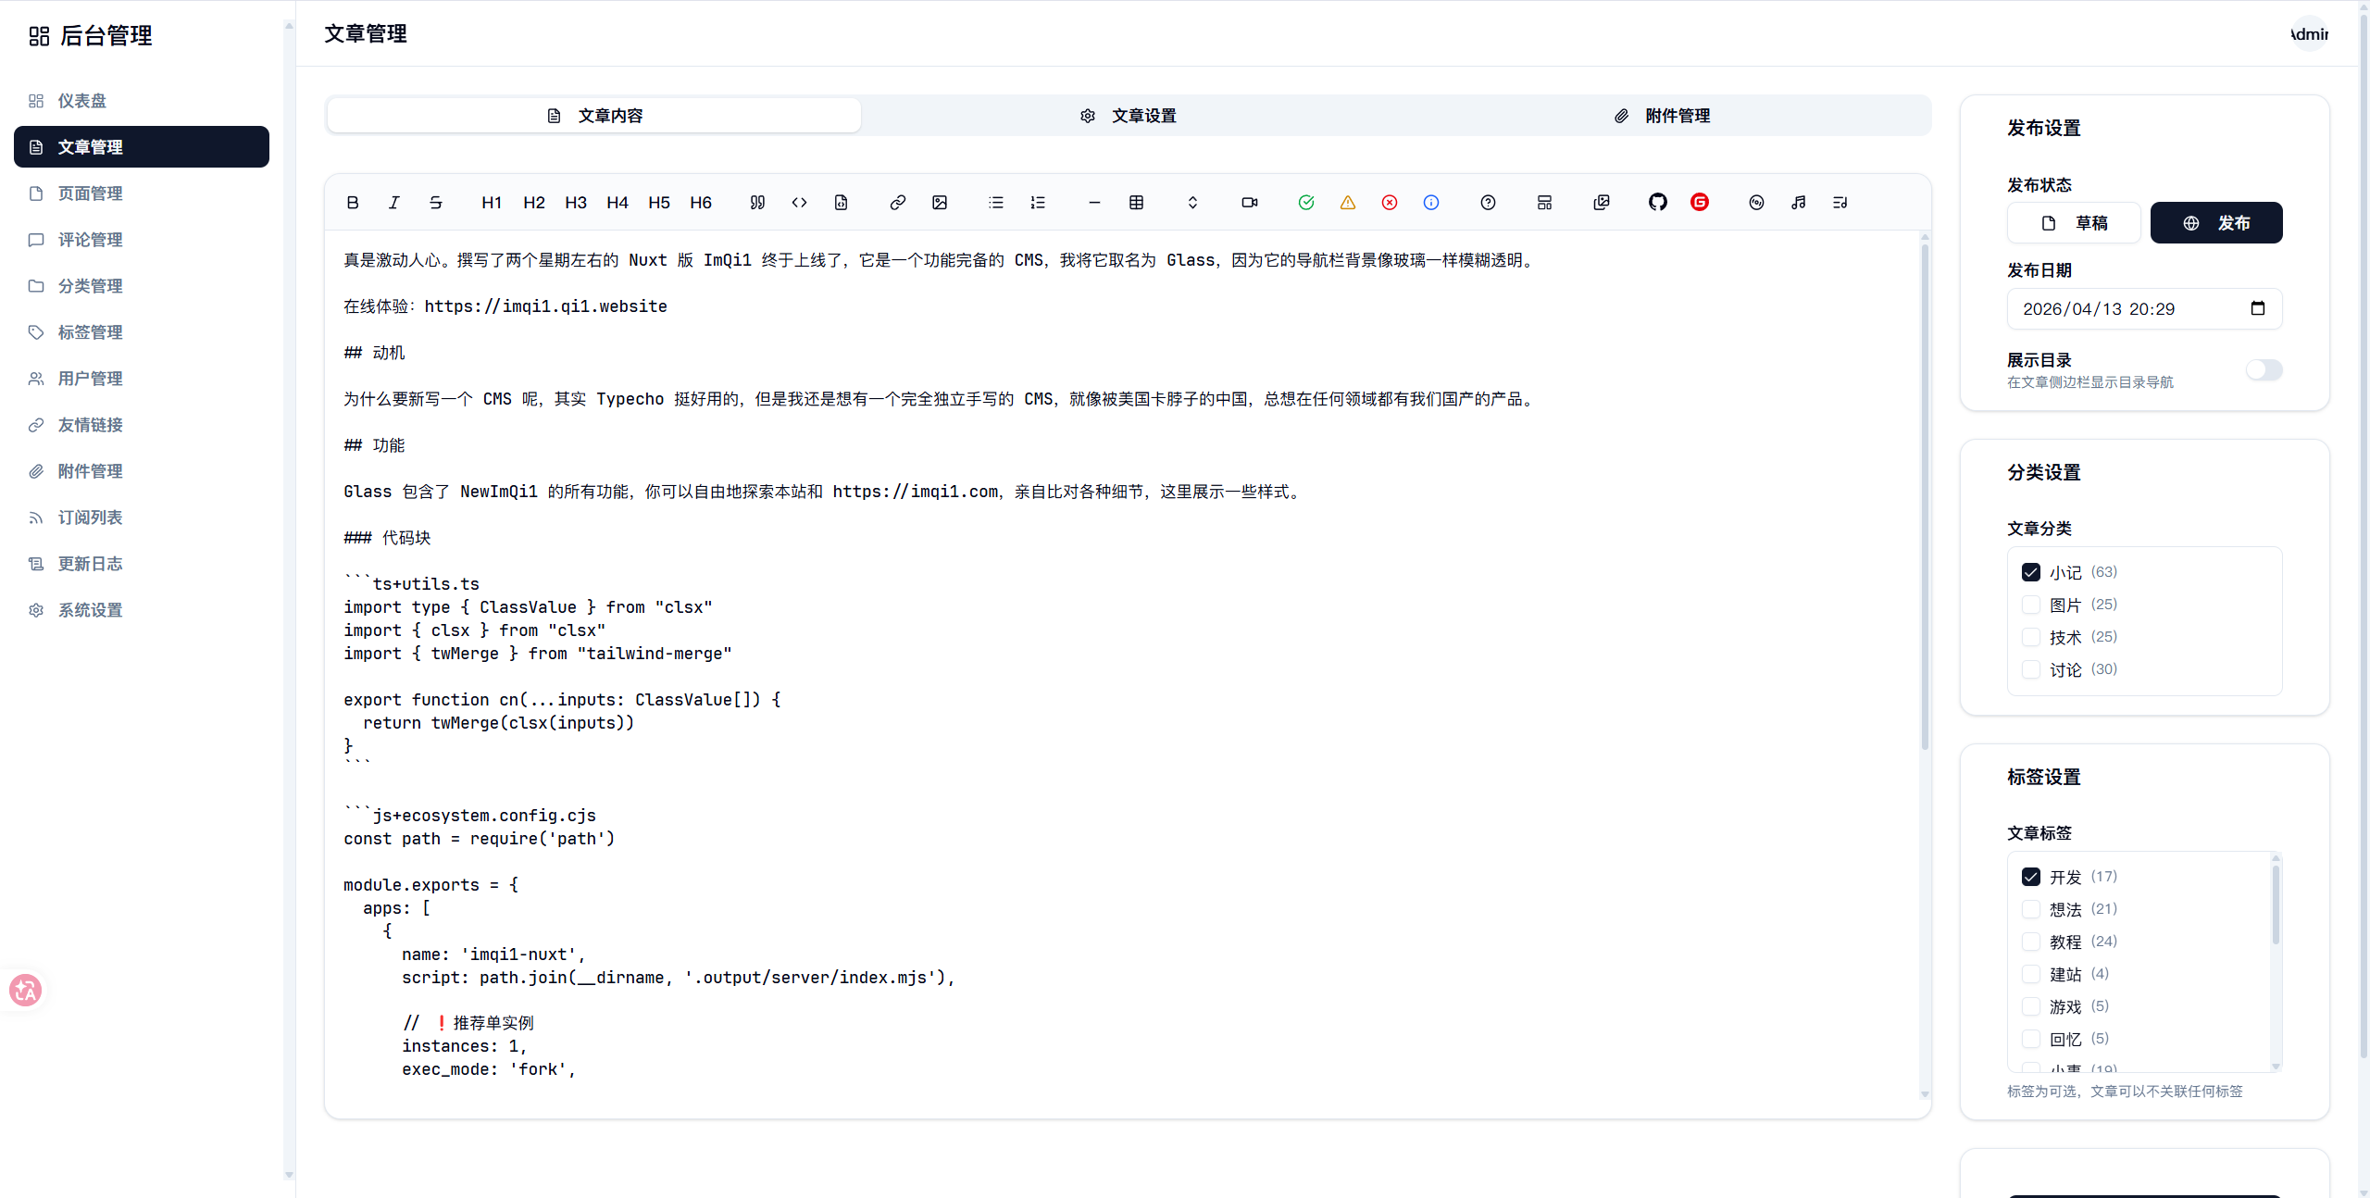
Task: Open the publish date calendar picker
Action: coord(2257,308)
